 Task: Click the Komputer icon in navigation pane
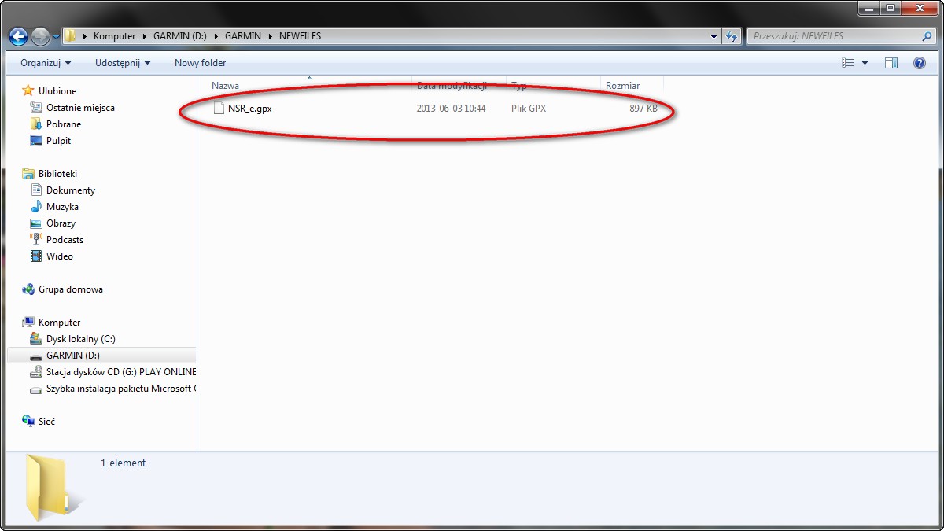(28, 323)
